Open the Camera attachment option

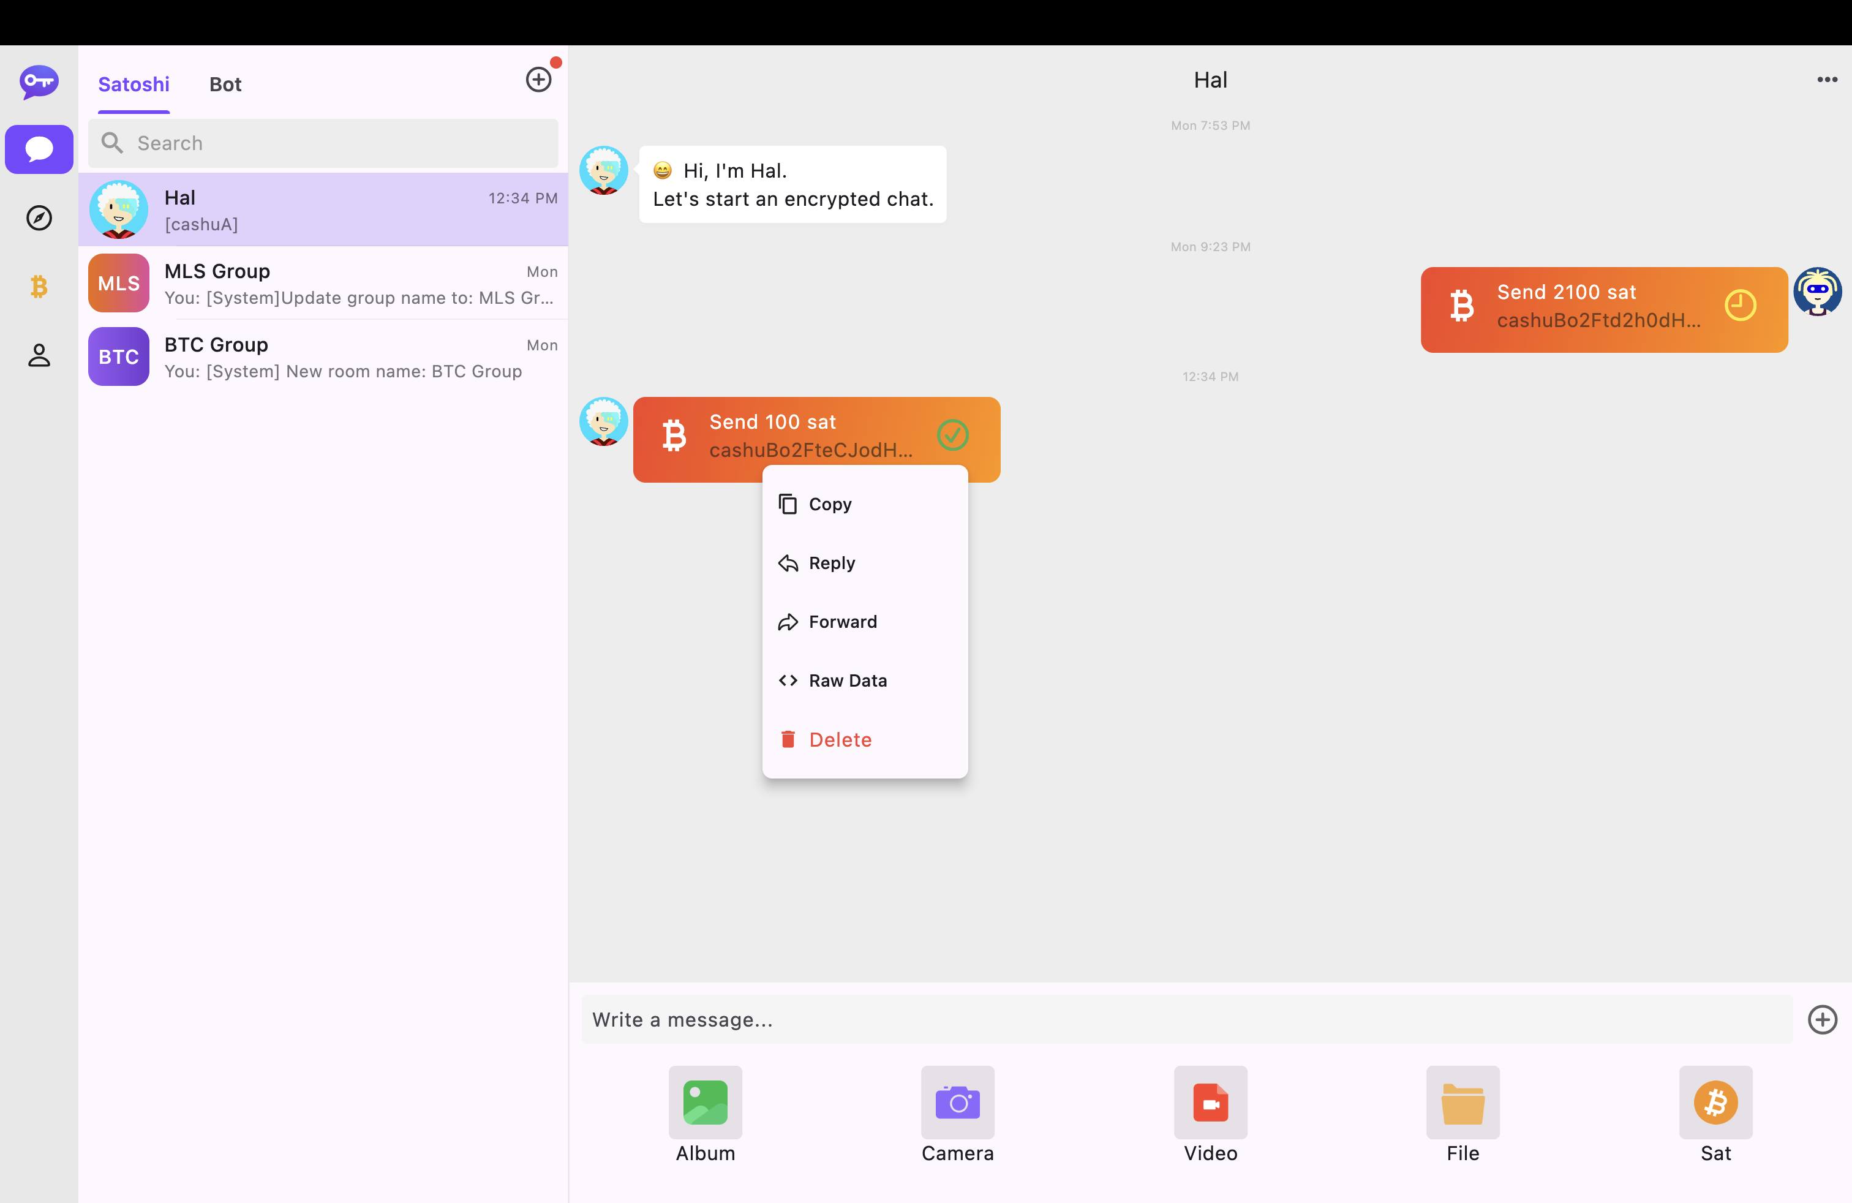[957, 1102]
